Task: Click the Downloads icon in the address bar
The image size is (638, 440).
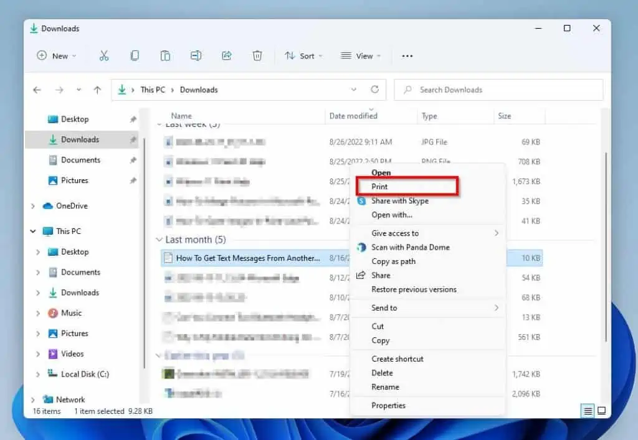Action: point(121,90)
